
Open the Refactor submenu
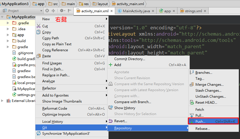(72, 88)
